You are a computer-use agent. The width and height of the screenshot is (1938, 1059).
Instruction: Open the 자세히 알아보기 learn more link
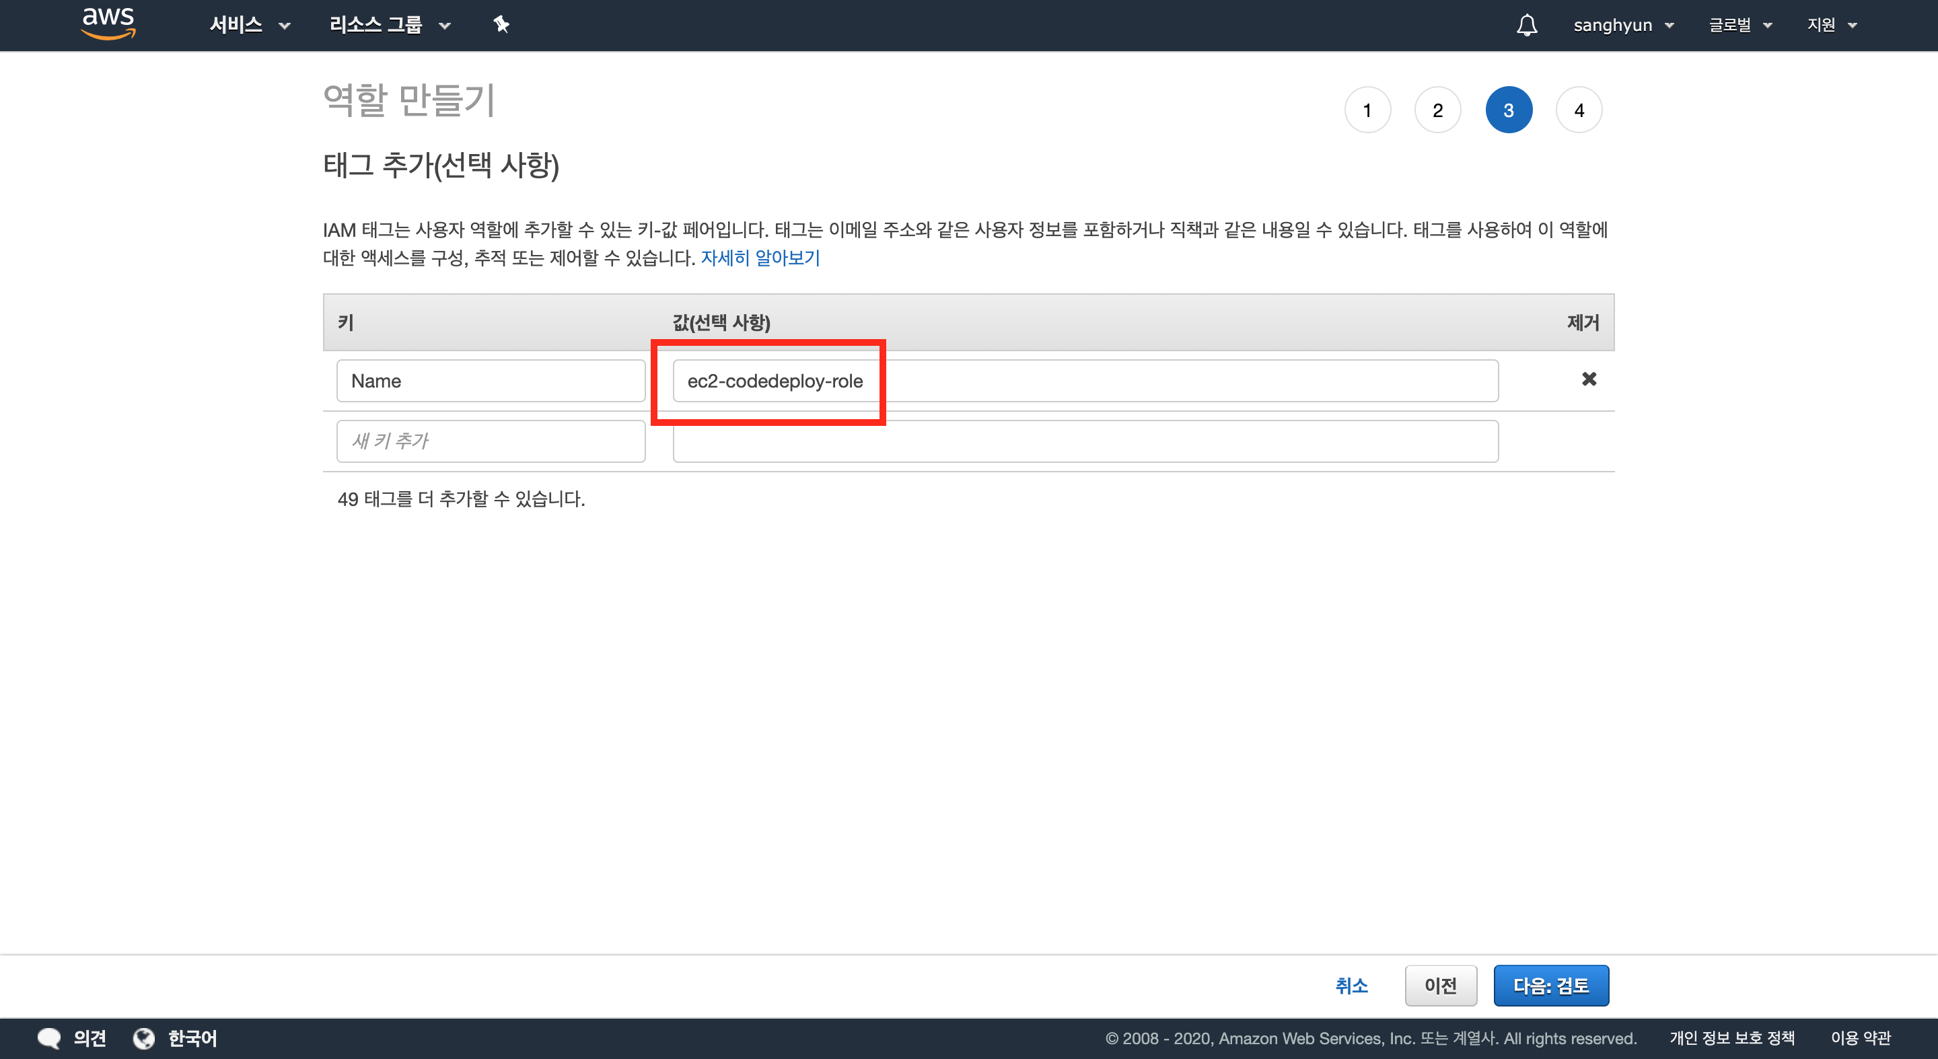coord(760,258)
